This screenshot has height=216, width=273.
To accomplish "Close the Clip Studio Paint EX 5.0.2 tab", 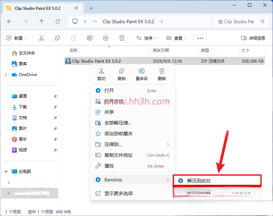I will [x=76, y=8].
